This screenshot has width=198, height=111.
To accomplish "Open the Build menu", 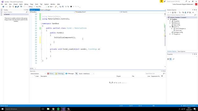I will pyautogui.click(x=21, y=4).
